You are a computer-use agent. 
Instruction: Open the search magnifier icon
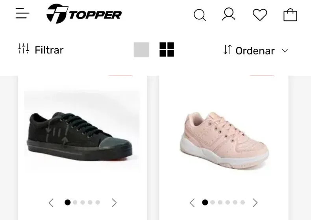pos(200,15)
